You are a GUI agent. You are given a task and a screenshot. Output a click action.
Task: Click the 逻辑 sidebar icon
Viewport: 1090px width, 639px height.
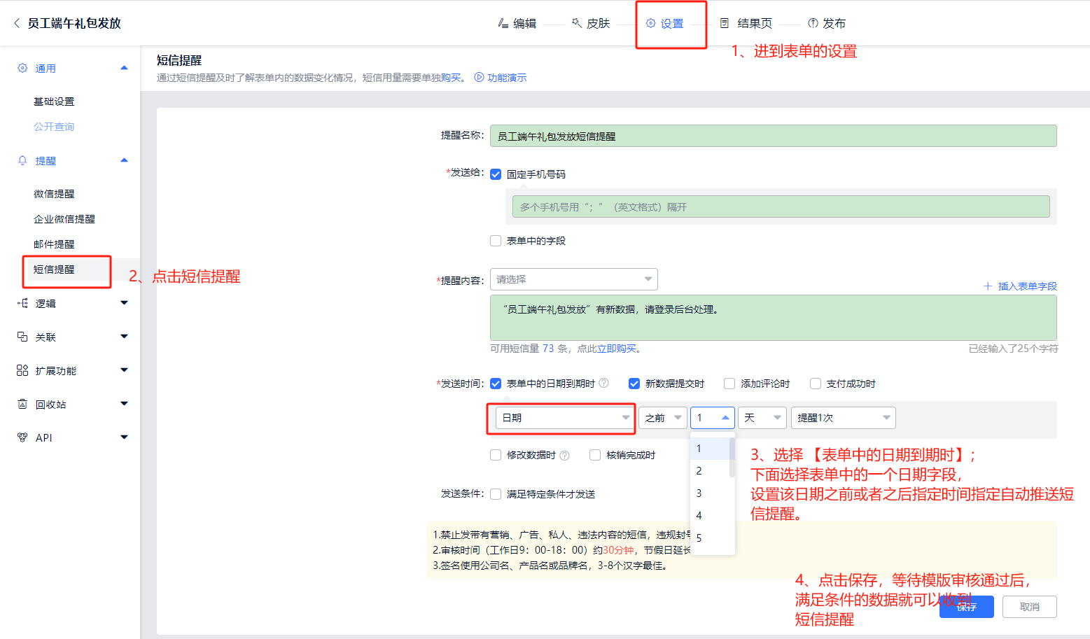click(22, 303)
